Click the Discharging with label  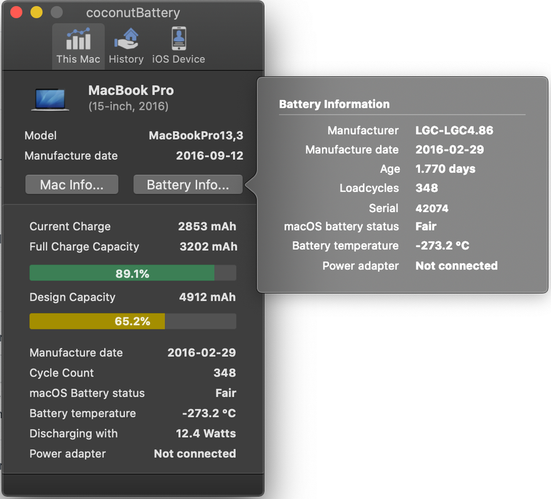click(x=74, y=434)
